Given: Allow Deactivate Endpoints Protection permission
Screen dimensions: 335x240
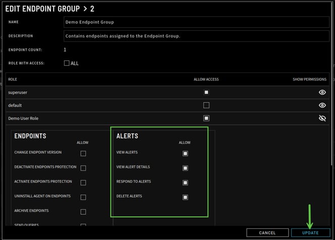Looking at the screenshot, I should coord(83,168).
